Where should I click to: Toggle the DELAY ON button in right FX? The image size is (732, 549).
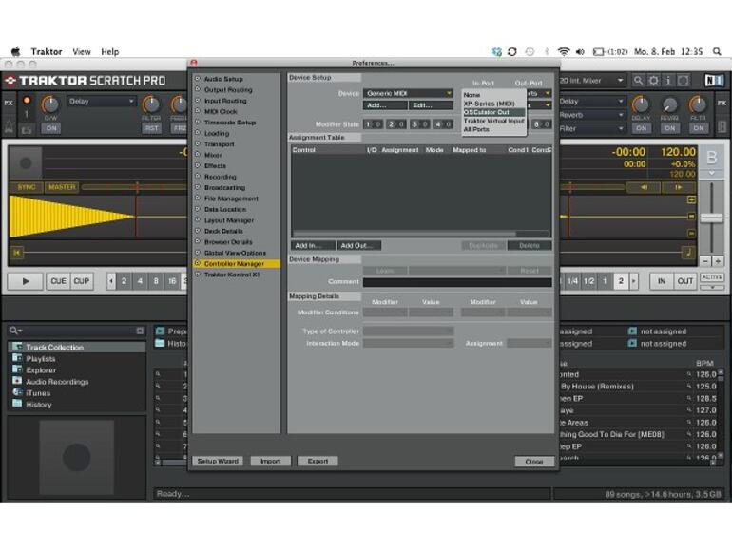(x=641, y=128)
